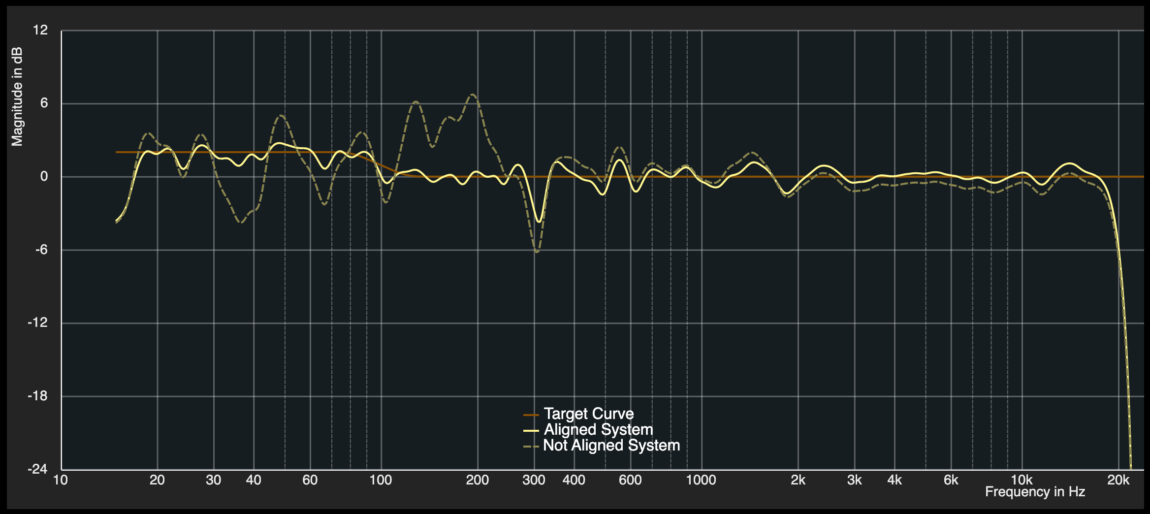Toggle the Target Curve legend entry

[x=588, y=414]
